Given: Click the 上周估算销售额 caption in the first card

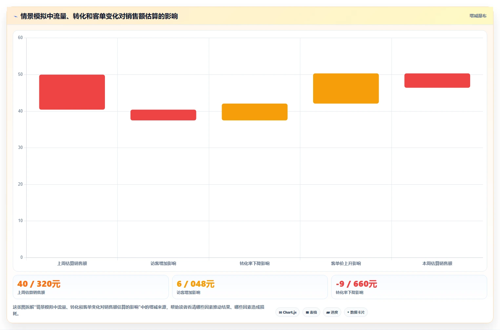Looking at the screenshot, I should pyautogui.click(x=31, y=293).
